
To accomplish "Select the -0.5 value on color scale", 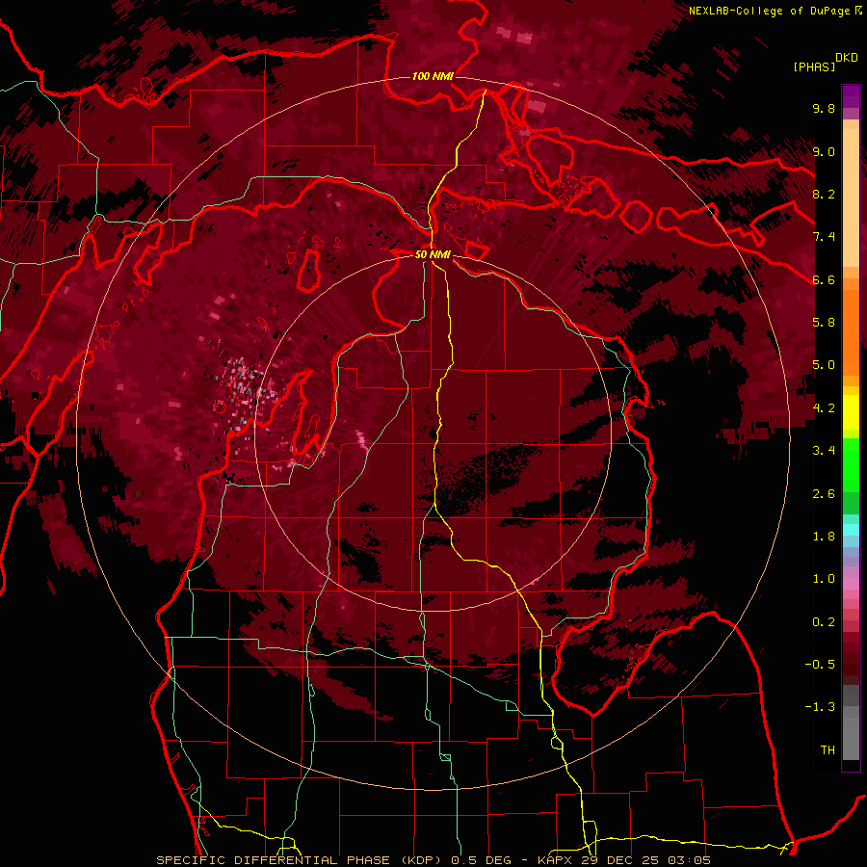I will coord(820,665).
